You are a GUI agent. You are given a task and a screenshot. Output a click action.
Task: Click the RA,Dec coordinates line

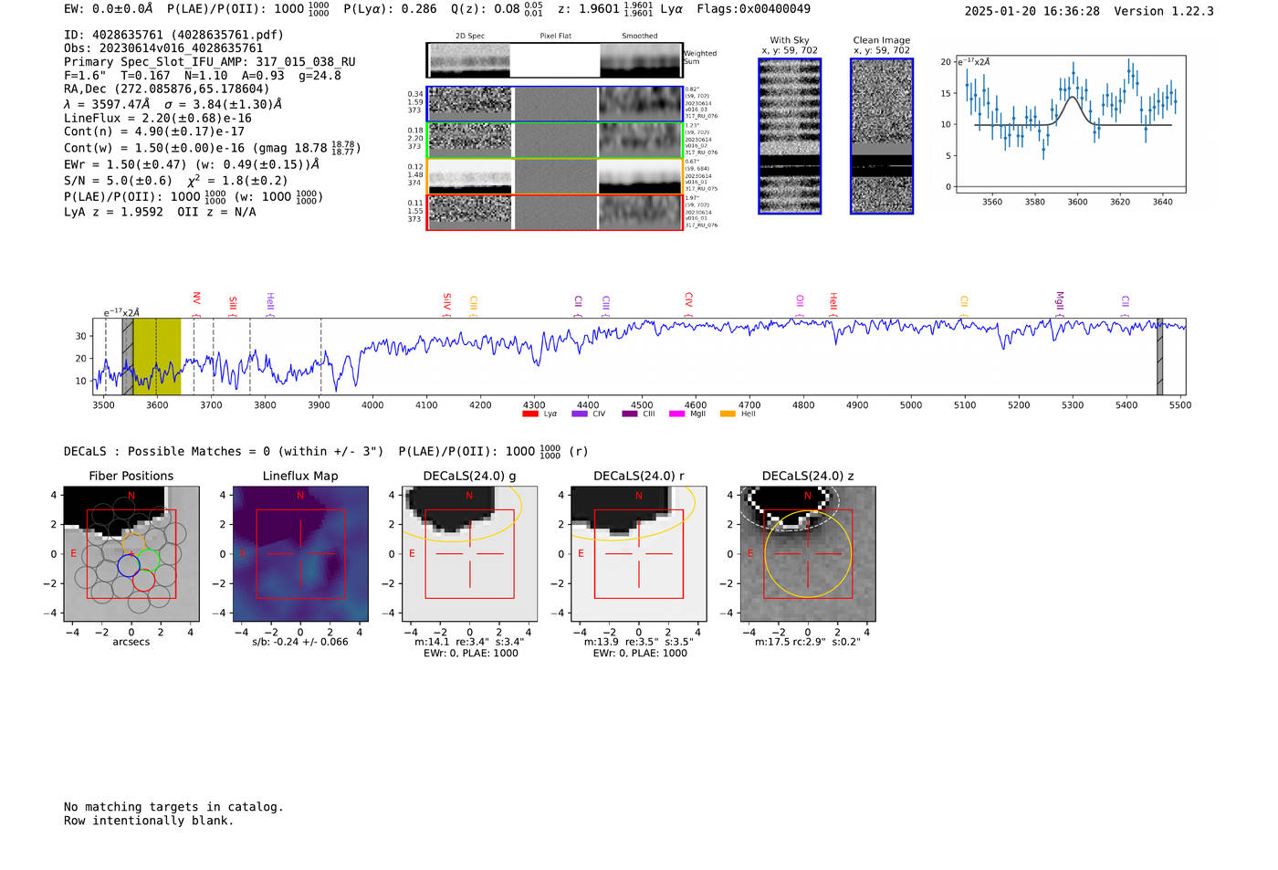(167, 89)
